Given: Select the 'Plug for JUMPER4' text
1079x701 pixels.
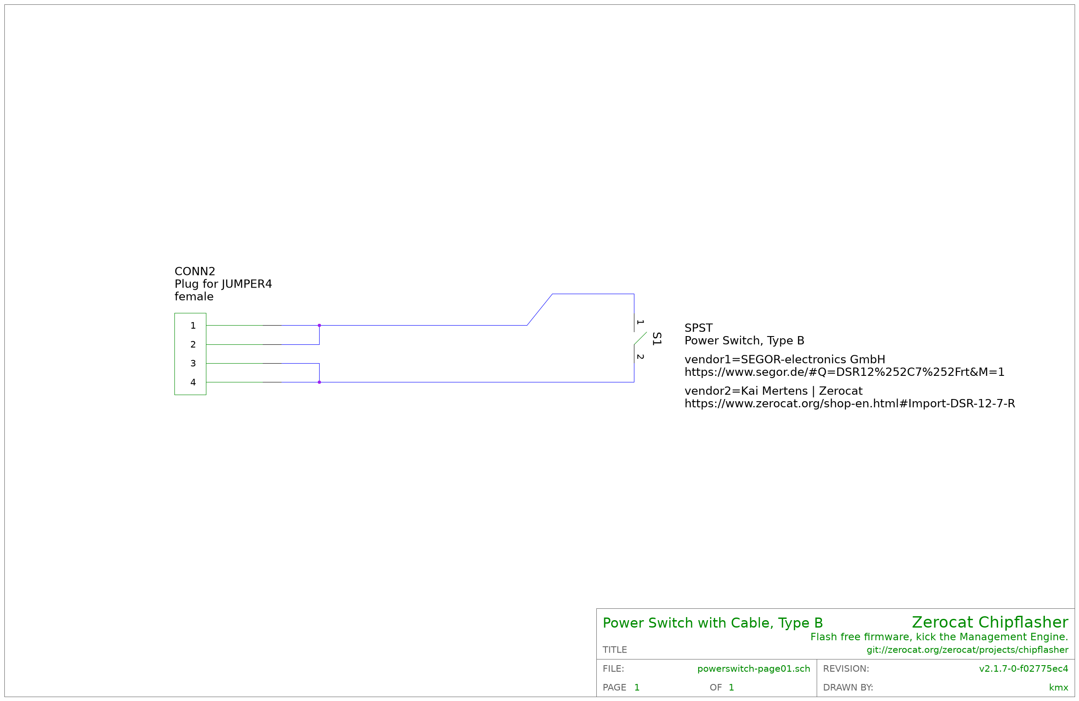Looking at the screenshot, I should click(223, 284).
